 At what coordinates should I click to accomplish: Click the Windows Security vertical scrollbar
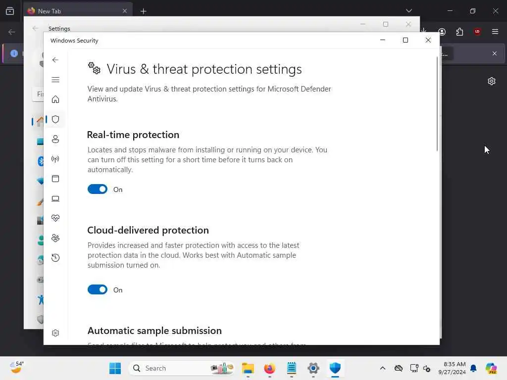[437, 104]
